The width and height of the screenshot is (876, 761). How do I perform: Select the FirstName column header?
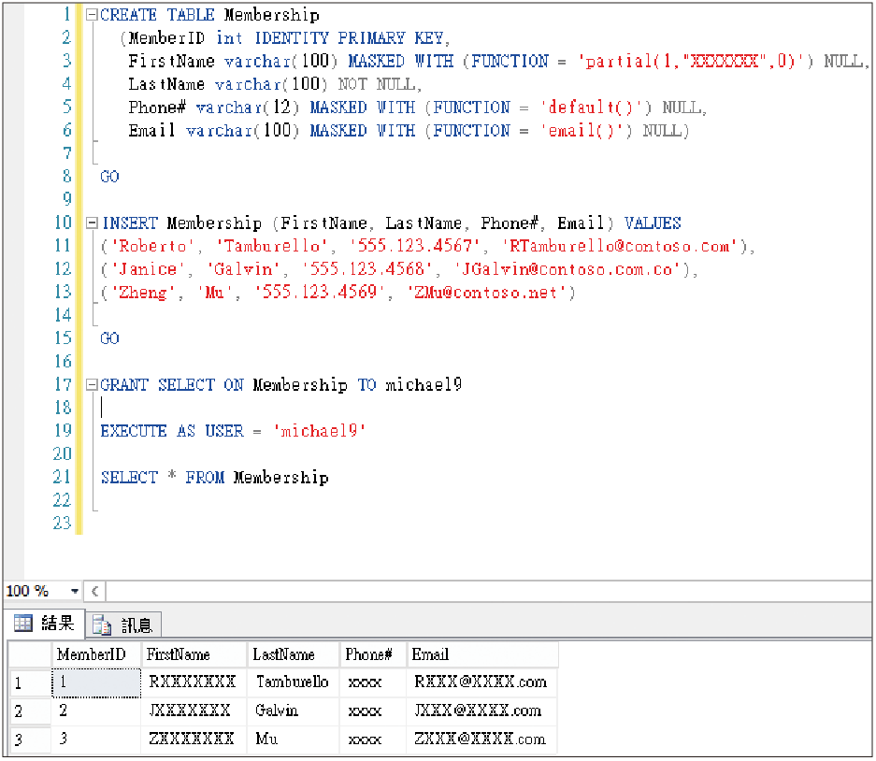click(x=194, y=654)
